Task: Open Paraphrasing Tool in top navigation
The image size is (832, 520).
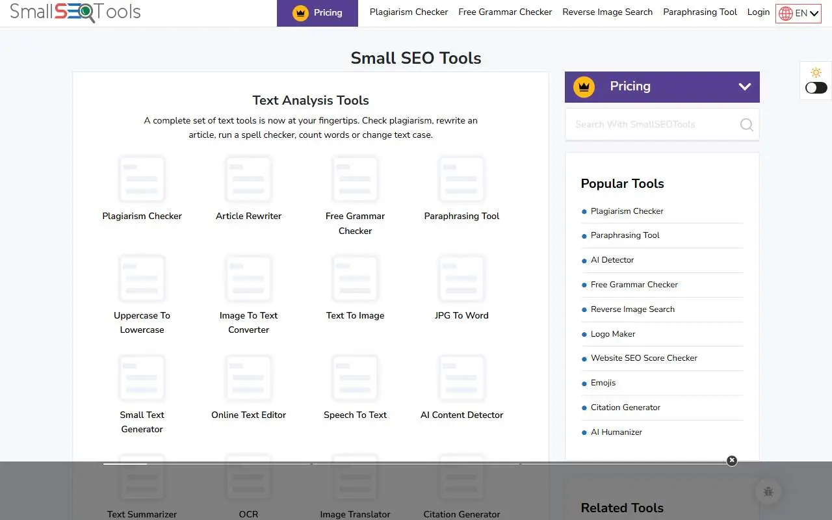Action: pos(700,12)
